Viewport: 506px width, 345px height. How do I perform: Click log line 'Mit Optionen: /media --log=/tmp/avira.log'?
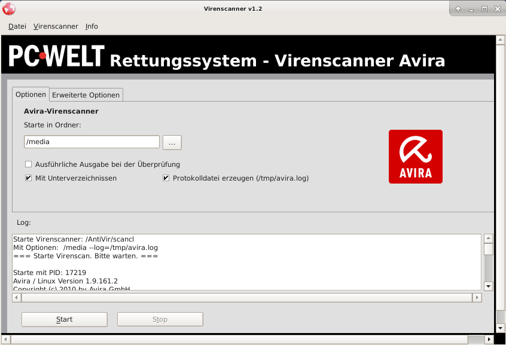[86, 248]
